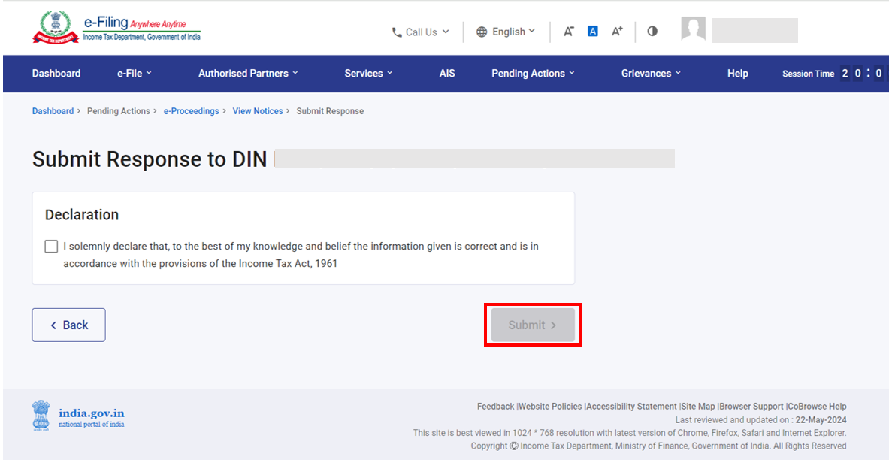Click the globe language icon
This screenshot has height=460, width=889.
tap(482, 32)
